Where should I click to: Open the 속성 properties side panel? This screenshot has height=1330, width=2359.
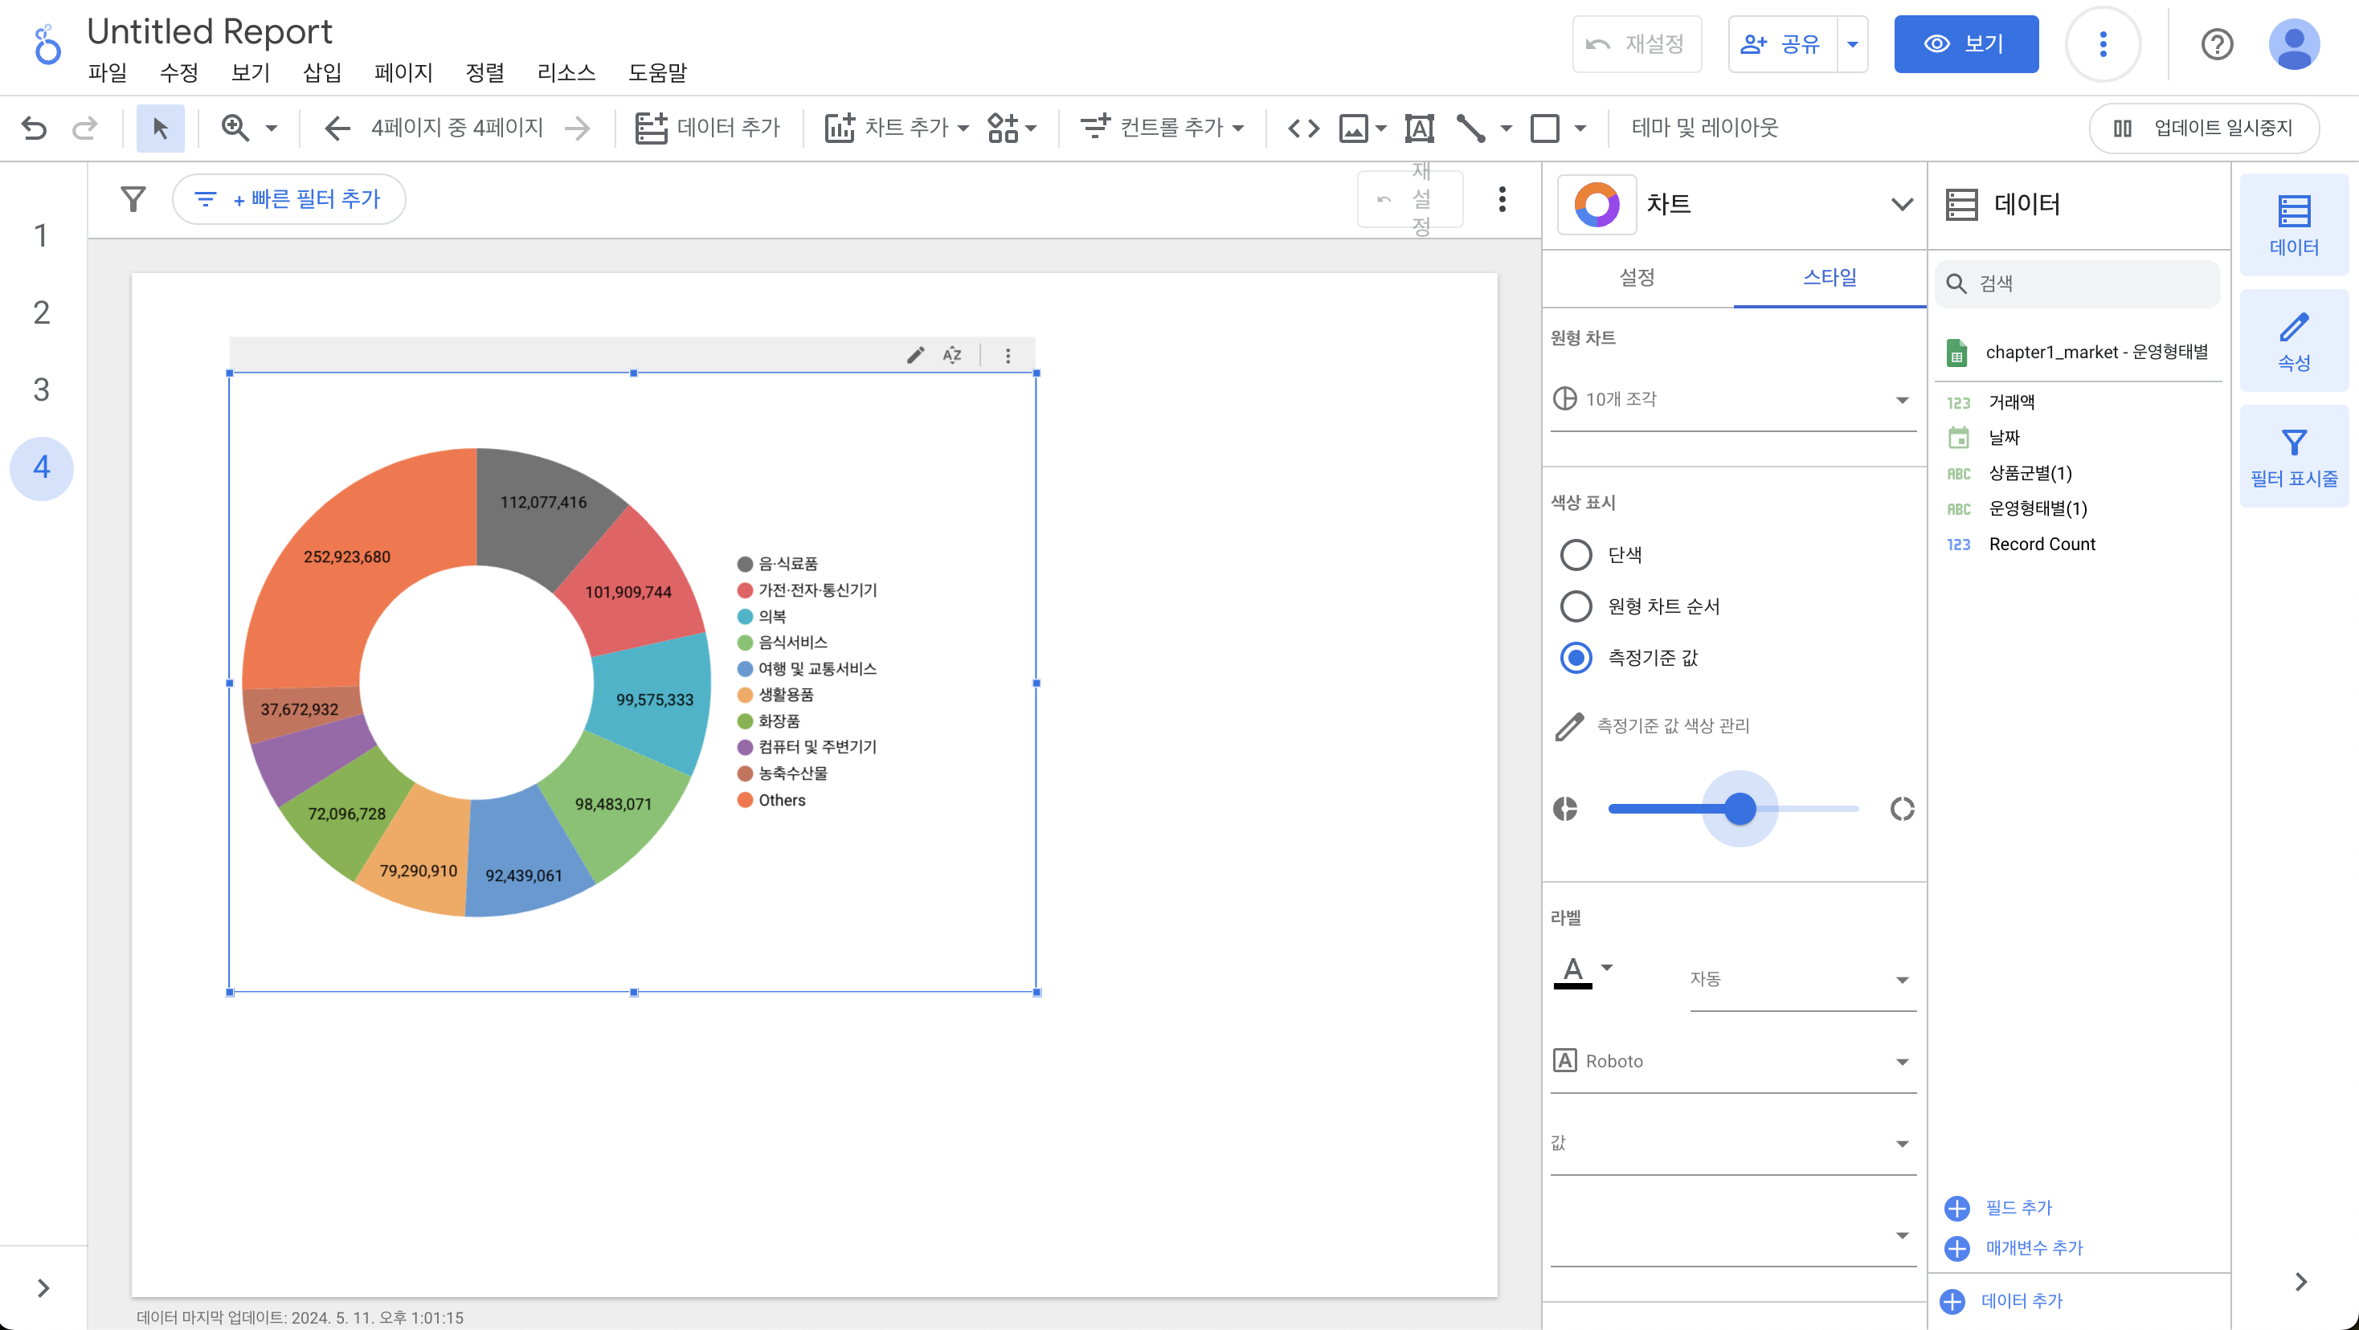(x=2293, y=341)
